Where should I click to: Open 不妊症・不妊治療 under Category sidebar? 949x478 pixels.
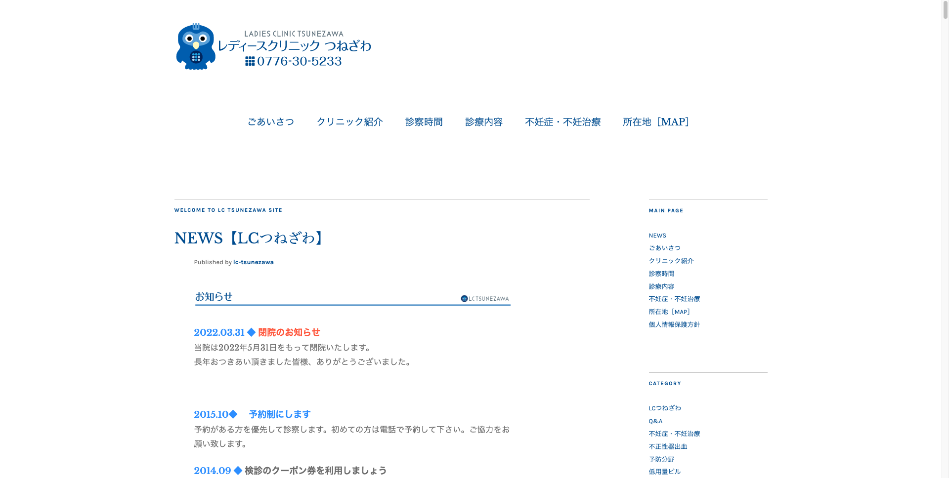pyautogui.click(x=674, y=434)
